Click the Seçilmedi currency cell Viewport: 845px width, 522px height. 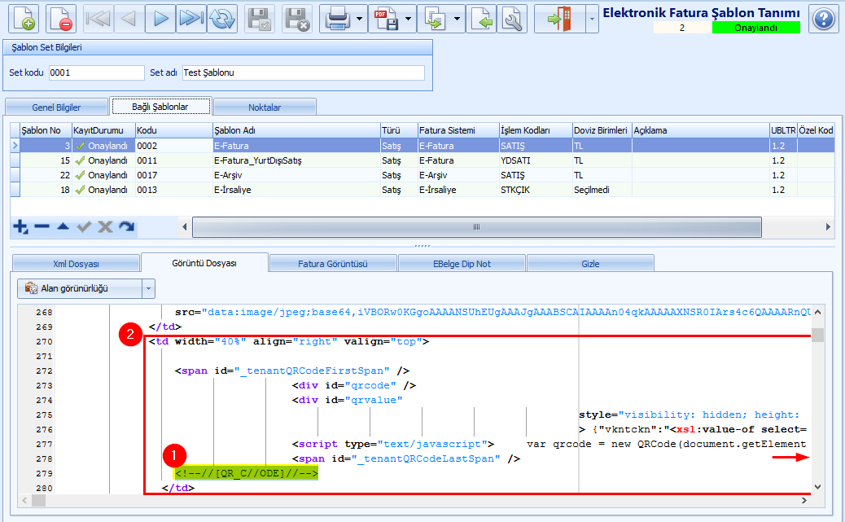tap(602, 190)
